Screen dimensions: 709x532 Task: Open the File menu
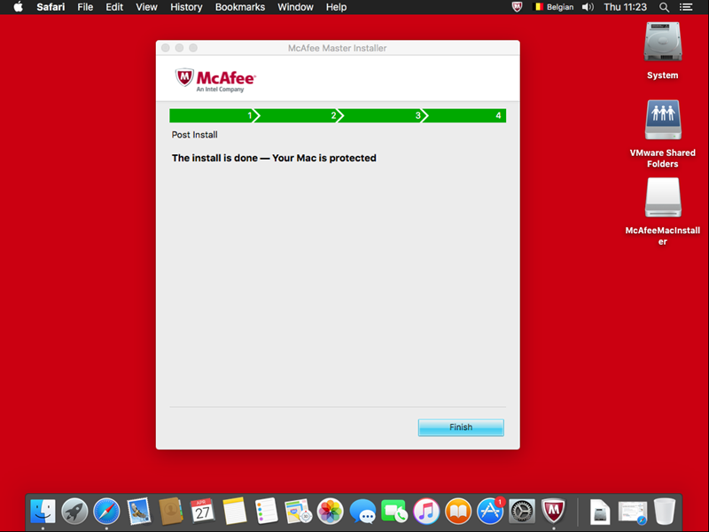(x=85, y=7)
